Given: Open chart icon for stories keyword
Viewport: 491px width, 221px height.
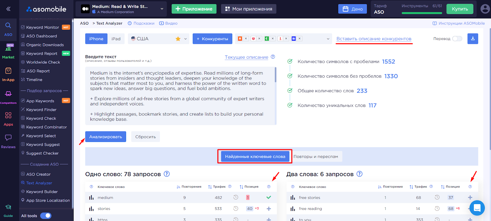Looking at the screenshot, I should [91, 209].
